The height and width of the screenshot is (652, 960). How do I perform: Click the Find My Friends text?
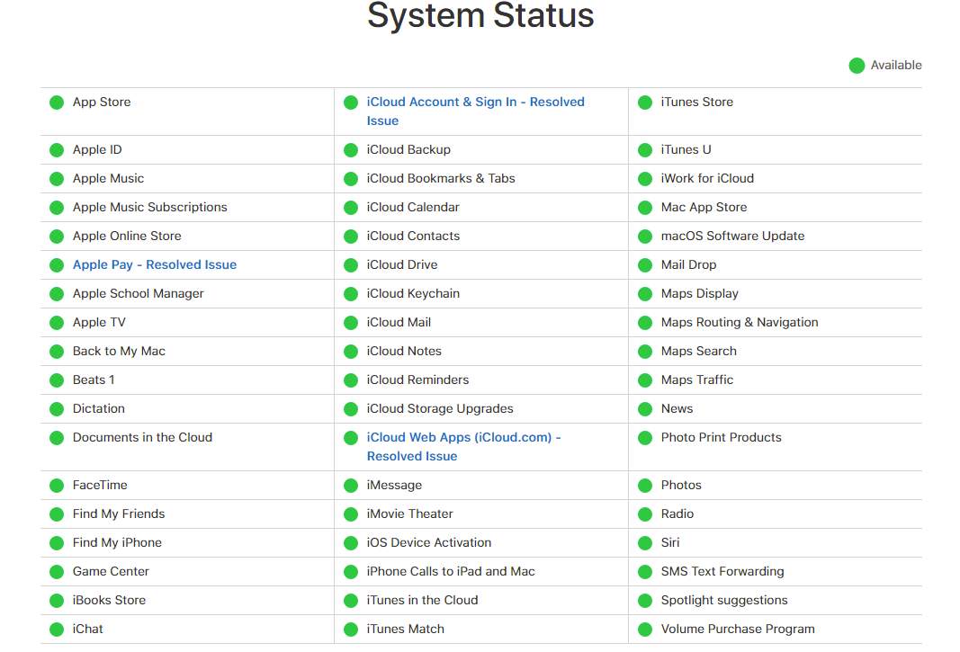[119, 514]
